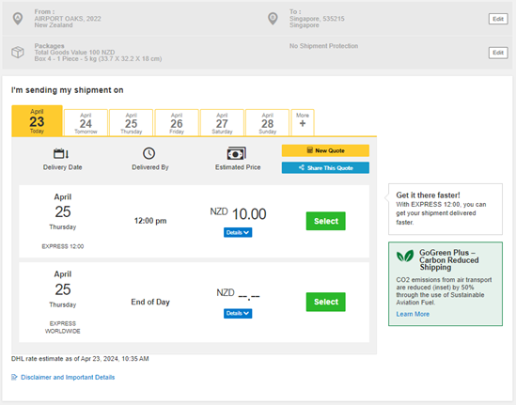Click Share This Quote button
This screenshot has height=405, width=516.
325,168
